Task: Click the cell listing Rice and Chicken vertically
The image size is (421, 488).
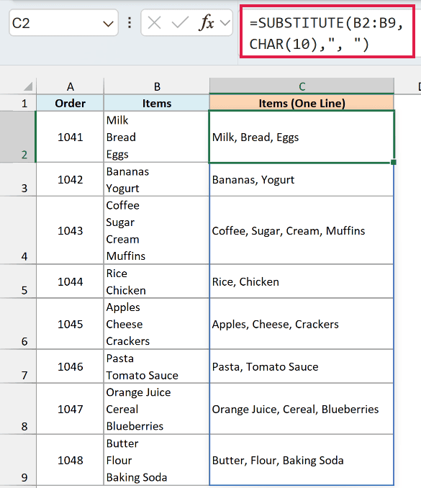Action: pos(157,281)
